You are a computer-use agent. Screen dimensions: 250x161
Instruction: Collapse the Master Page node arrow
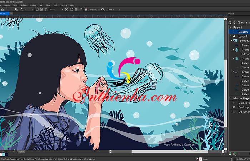tap(230, 98)
